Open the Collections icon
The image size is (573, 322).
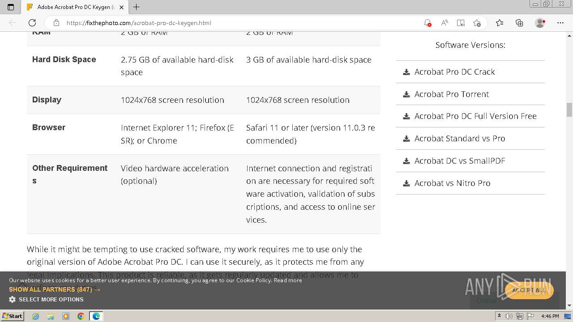click(519, 23)
